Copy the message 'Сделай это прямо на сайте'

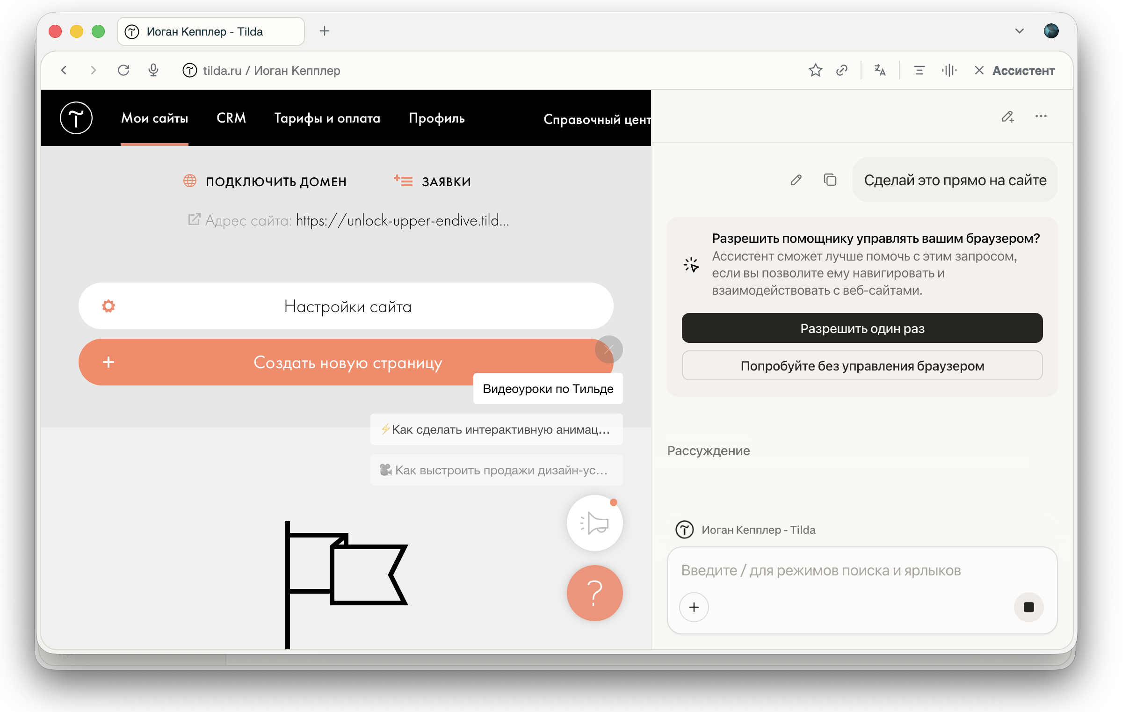point(830,180)
